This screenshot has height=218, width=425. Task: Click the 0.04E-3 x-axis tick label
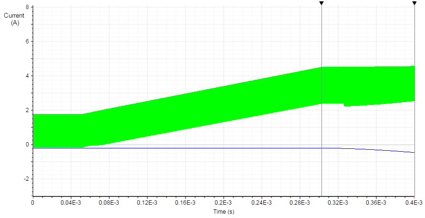[x=71, y=203]
